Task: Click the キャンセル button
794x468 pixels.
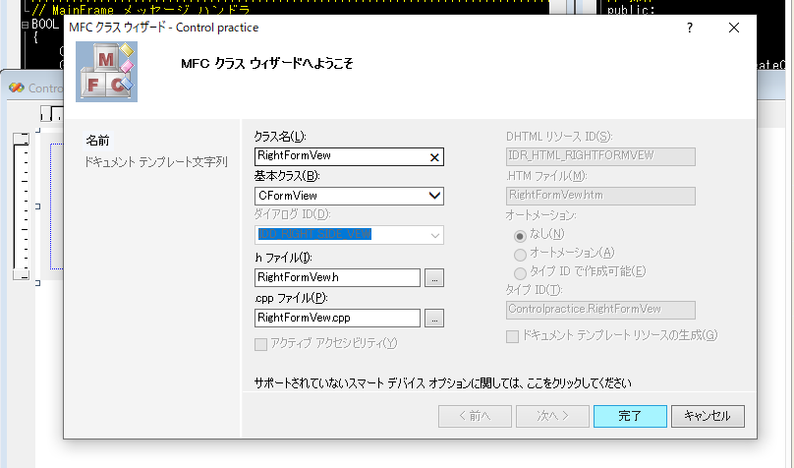Action: click(708, 416)
